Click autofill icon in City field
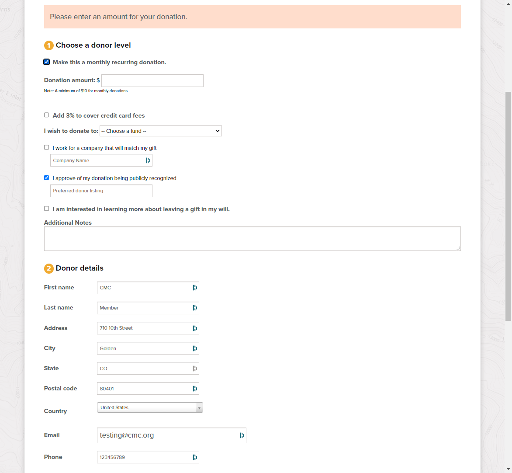 [x=195, y=348]
